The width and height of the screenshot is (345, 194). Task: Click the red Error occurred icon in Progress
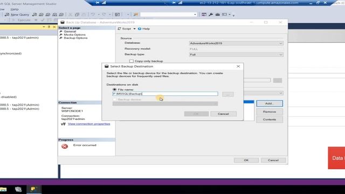[x=65, y=146]
